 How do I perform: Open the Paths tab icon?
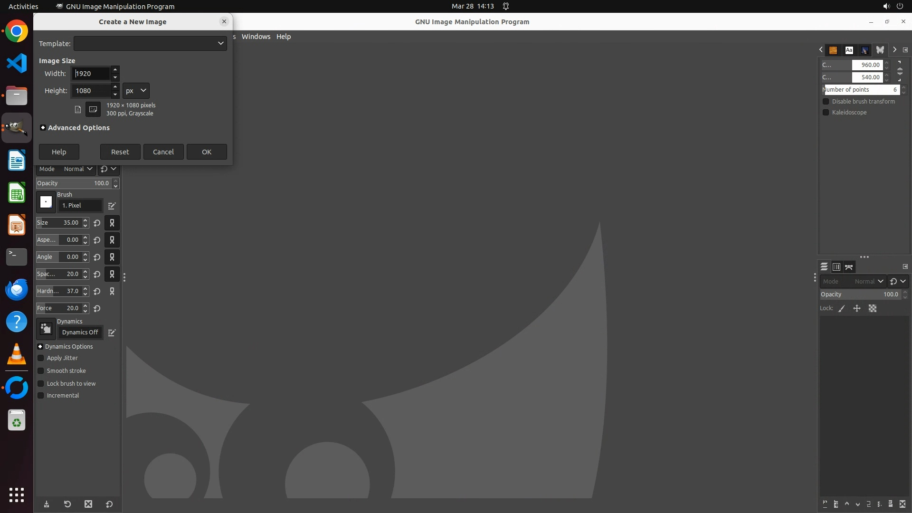[x=849, y=267]
